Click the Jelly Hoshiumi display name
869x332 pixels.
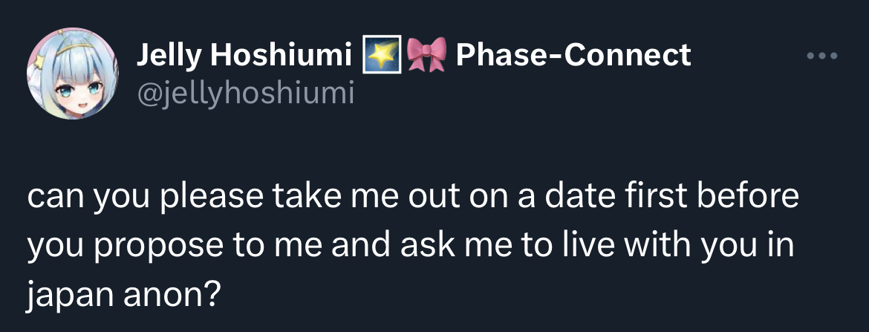tap(244, 56)
